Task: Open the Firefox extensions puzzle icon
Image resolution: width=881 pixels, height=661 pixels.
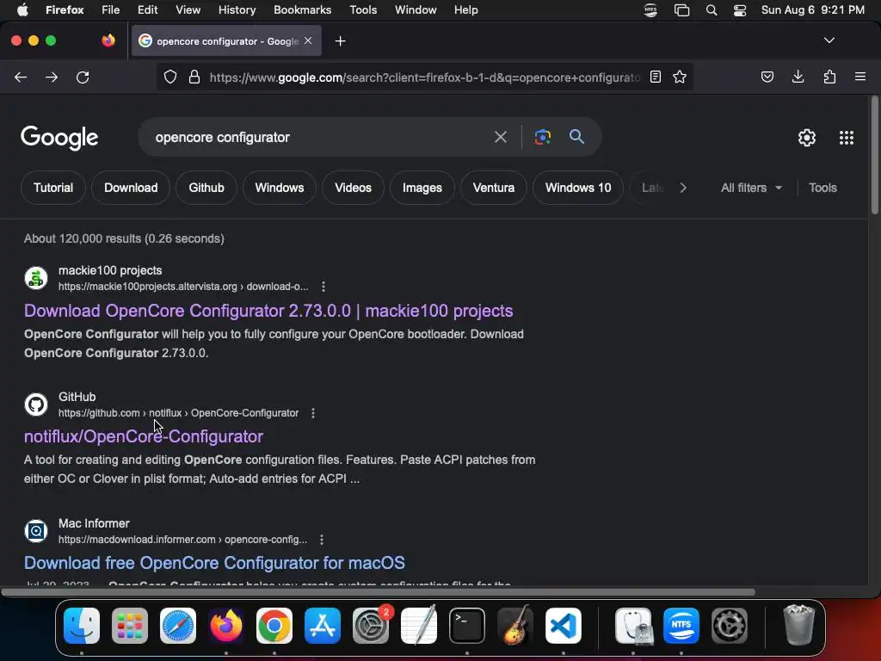Action: click(x=829, y=77)
